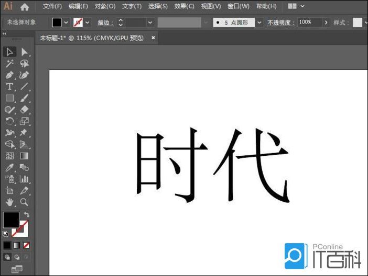Select the Shape Builder tool
368x276 pixels.
point(9,144)
